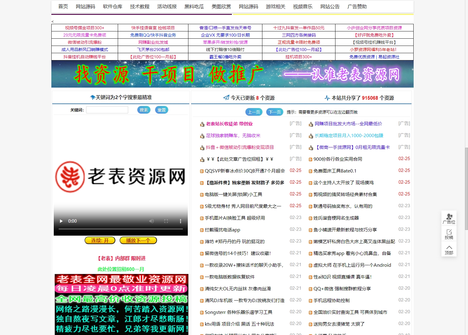Click icon beside 姓氏谐音梗网名生成器
This screenshot has width=468, height=335.
tap(310, 218)
